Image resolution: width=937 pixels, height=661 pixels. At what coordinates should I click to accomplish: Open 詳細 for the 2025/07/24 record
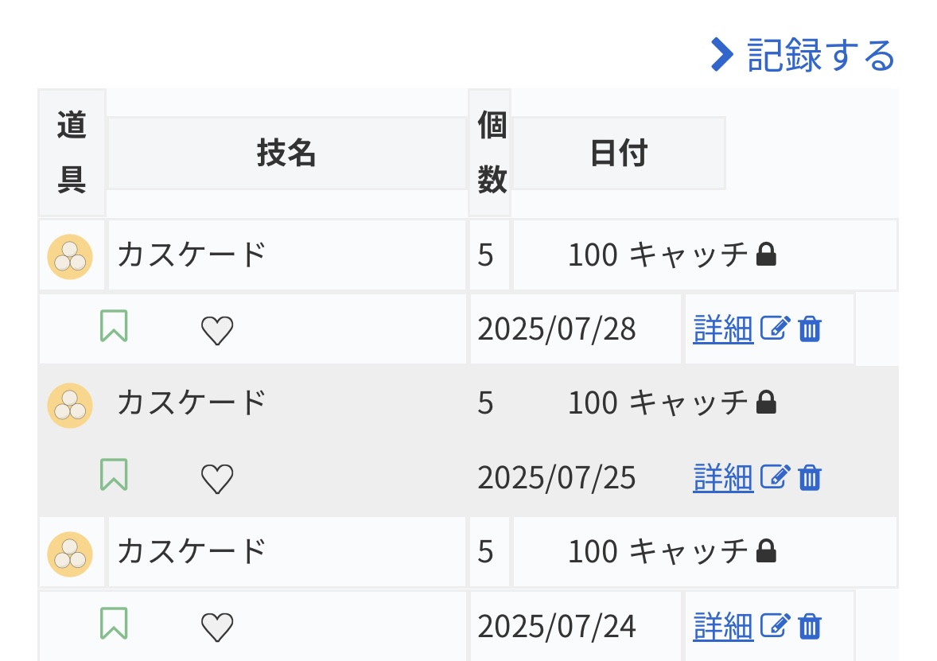pyautogui.click(x=723, y=626)
